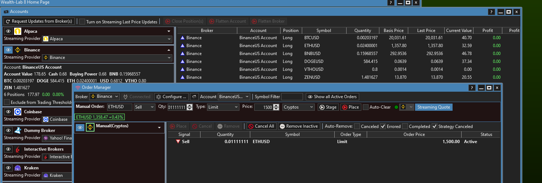Open the Cryptos dropdown in Manual Order
The height and width of the screenshot is (183, 542).
pyautogui.click(x=299, y=107)
